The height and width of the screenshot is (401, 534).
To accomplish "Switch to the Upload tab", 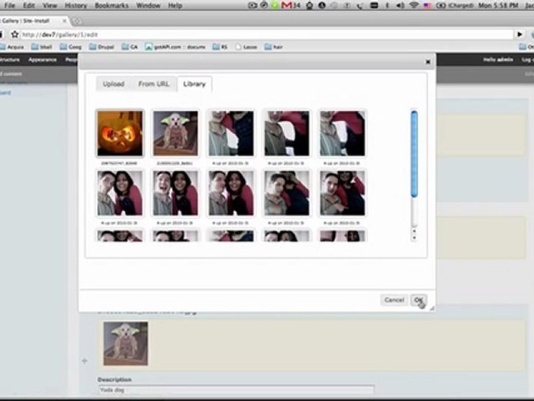I will [113, 84].
